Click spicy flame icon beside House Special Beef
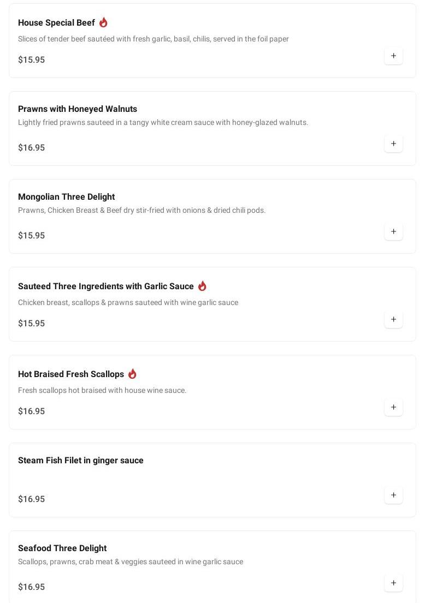The width and height of the screenshot is (425, 603). click(103, 22)
